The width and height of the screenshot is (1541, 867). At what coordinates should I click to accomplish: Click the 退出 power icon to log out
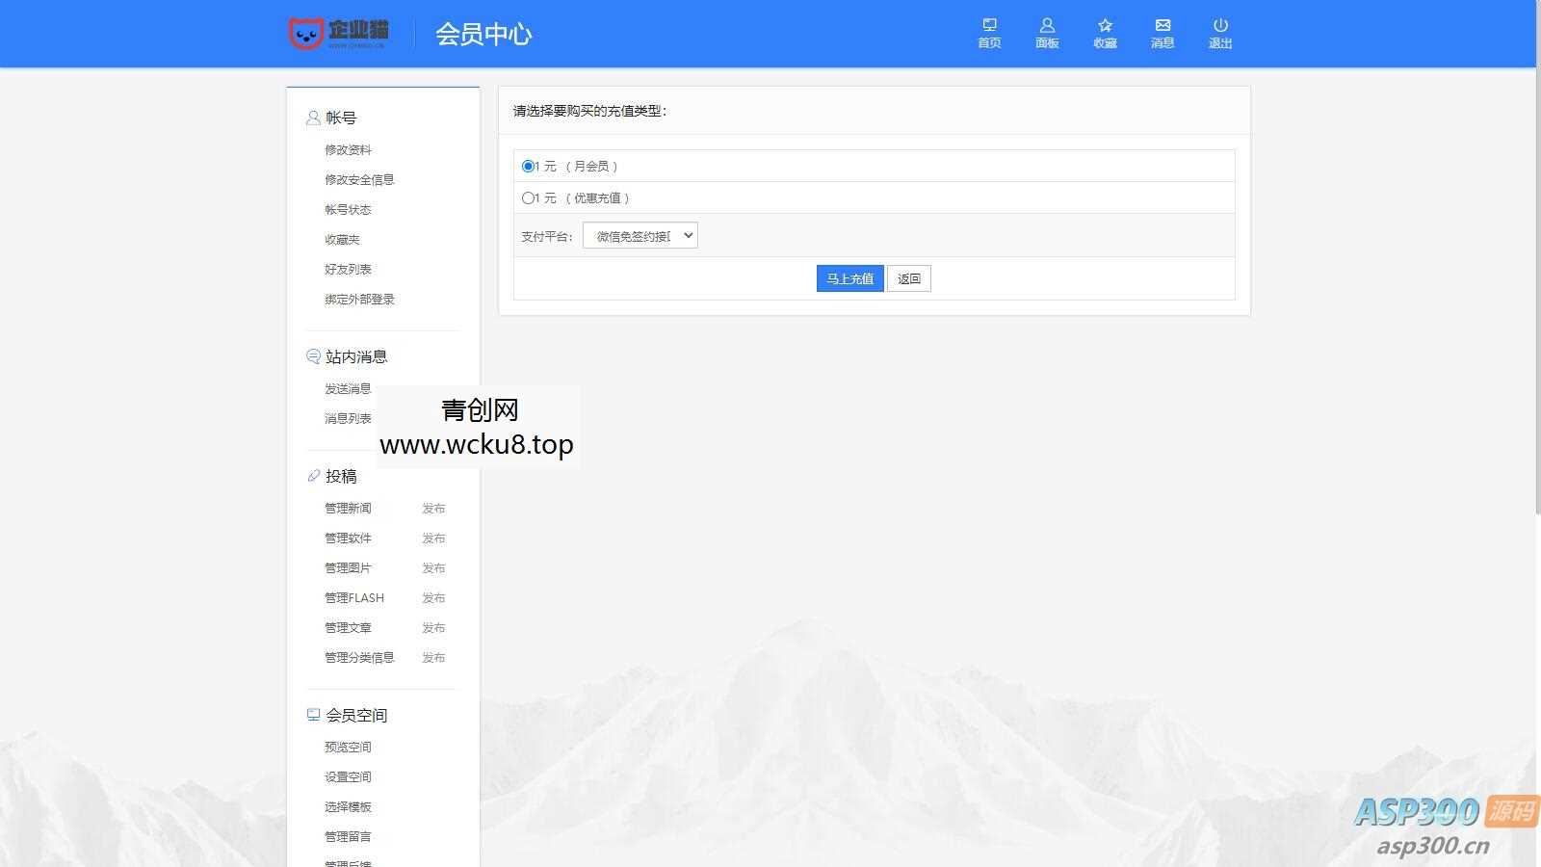tap(1219, 32)
